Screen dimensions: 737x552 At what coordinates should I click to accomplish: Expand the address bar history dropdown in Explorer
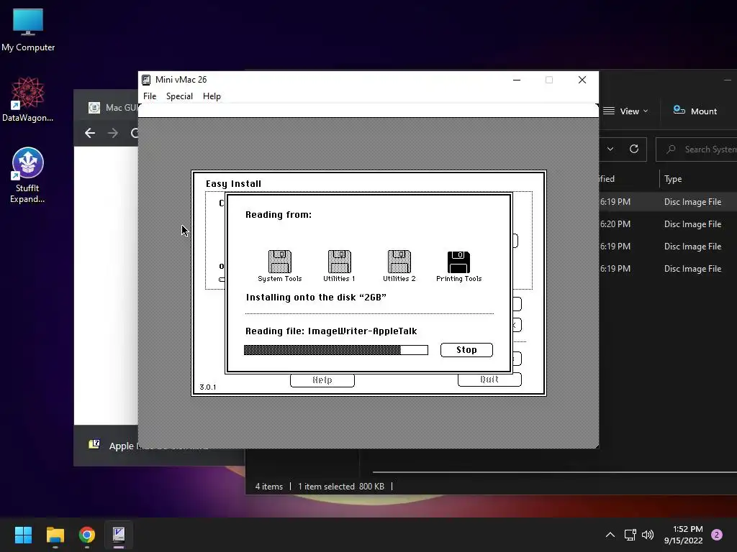point(610,149)
